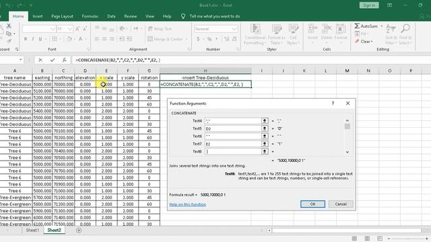Open the Home ribbon tab
Viewport: 431px width, 242px height.
tap(18, 16)
